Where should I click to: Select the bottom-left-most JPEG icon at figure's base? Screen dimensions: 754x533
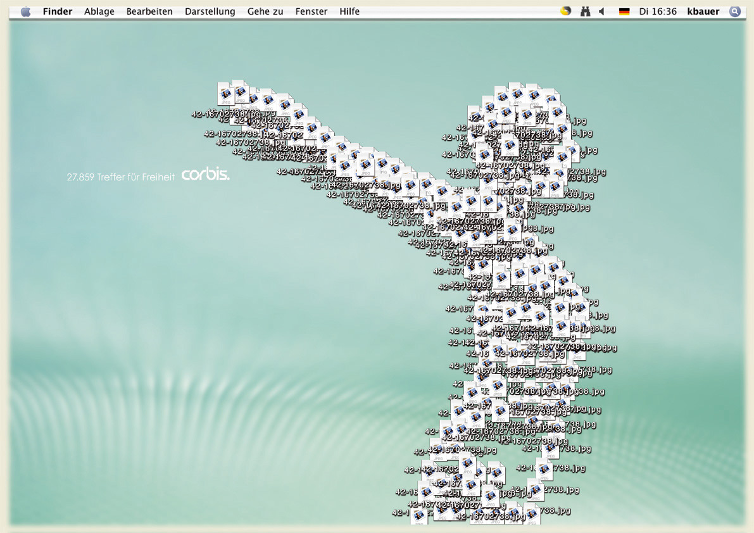click(x=419, y=515)
